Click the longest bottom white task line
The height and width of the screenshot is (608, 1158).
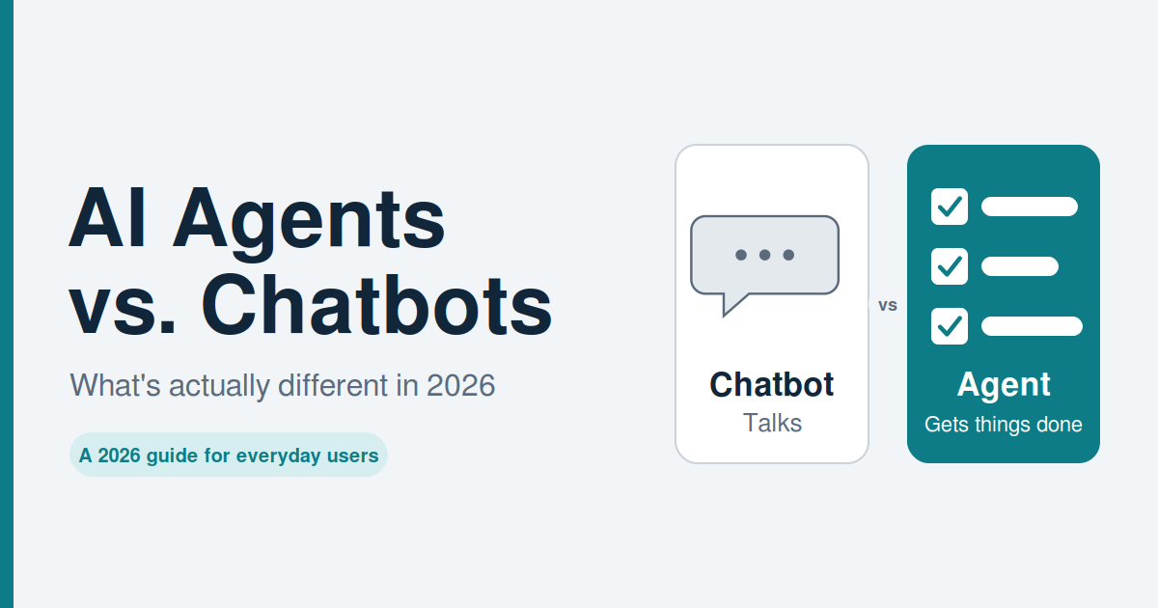point(1032,326)
